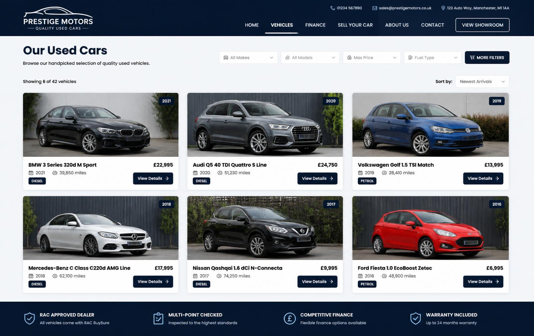Open the Contact page
The height and width of the screenshot is (336, 534).
tap(432, 25)
